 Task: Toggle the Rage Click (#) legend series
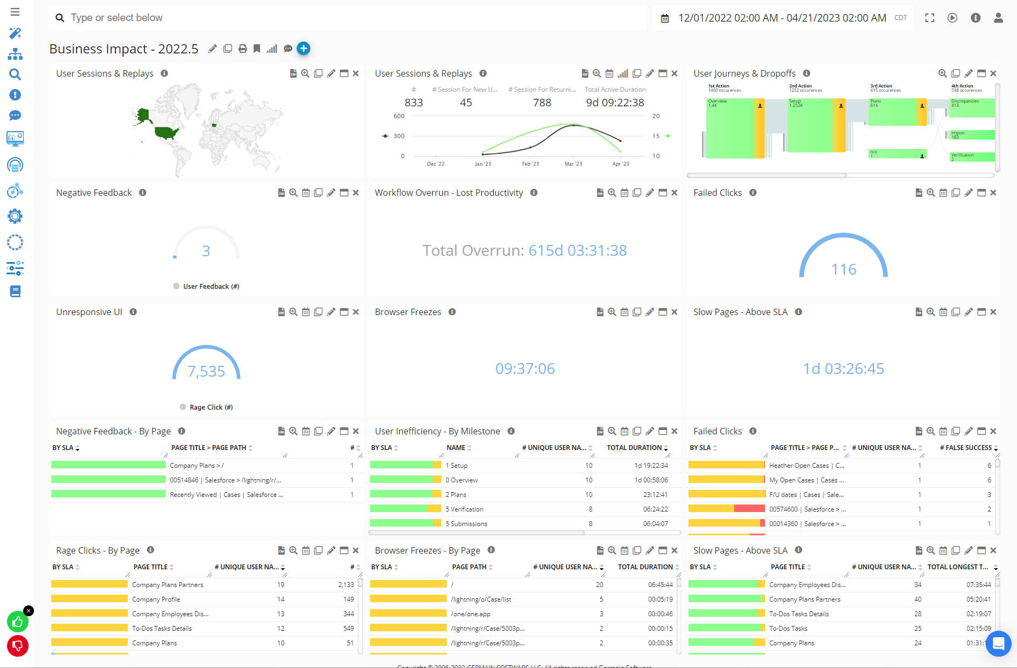pos(206,407)
